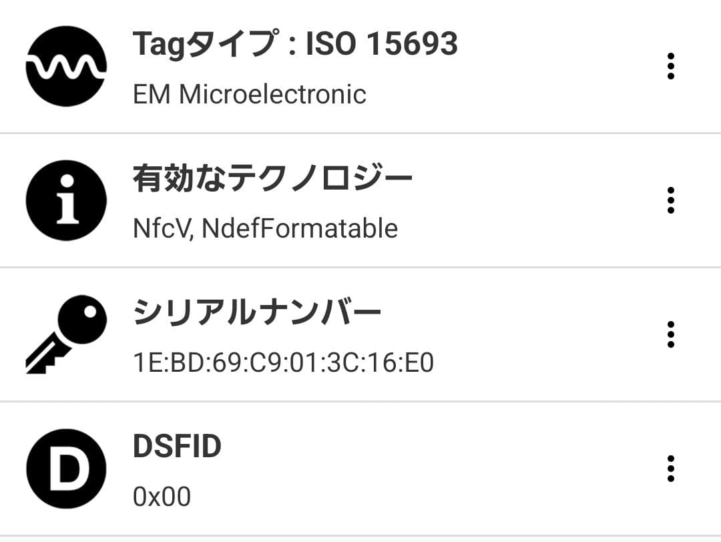Tap serial number 1E:BD:69:C9:01:3C:16:E0

(283, 362)
